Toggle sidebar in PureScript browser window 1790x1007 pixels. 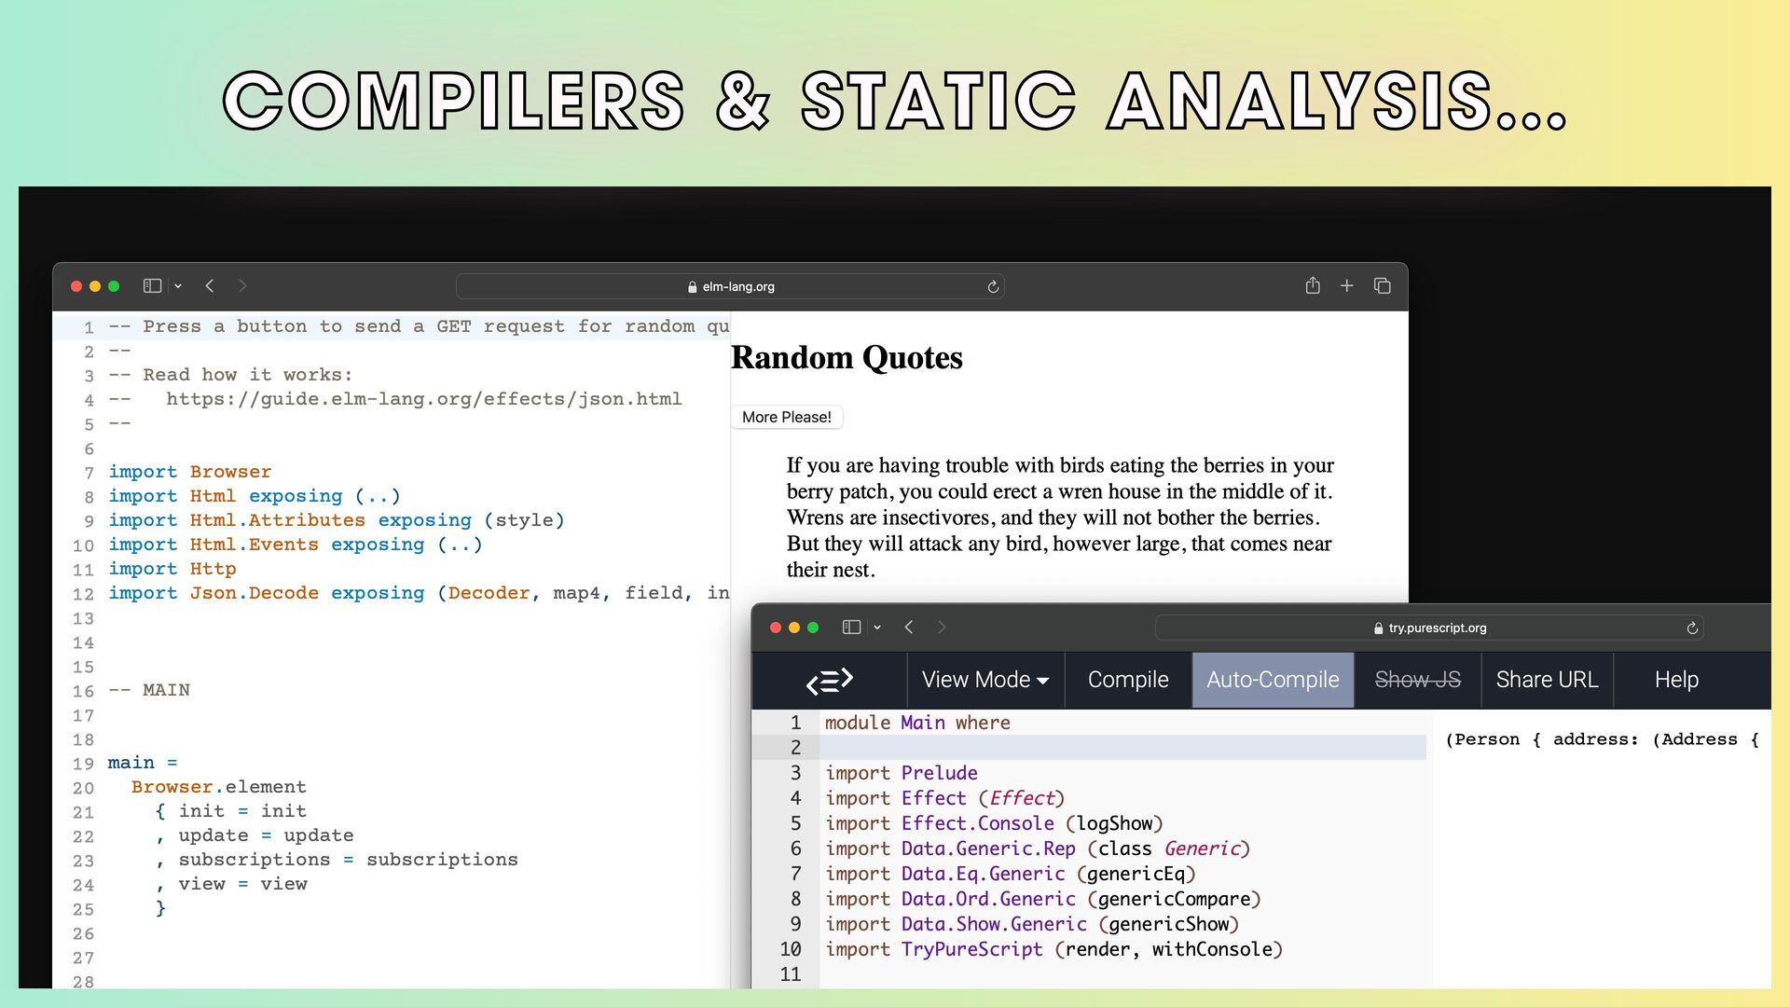point(851,628)
